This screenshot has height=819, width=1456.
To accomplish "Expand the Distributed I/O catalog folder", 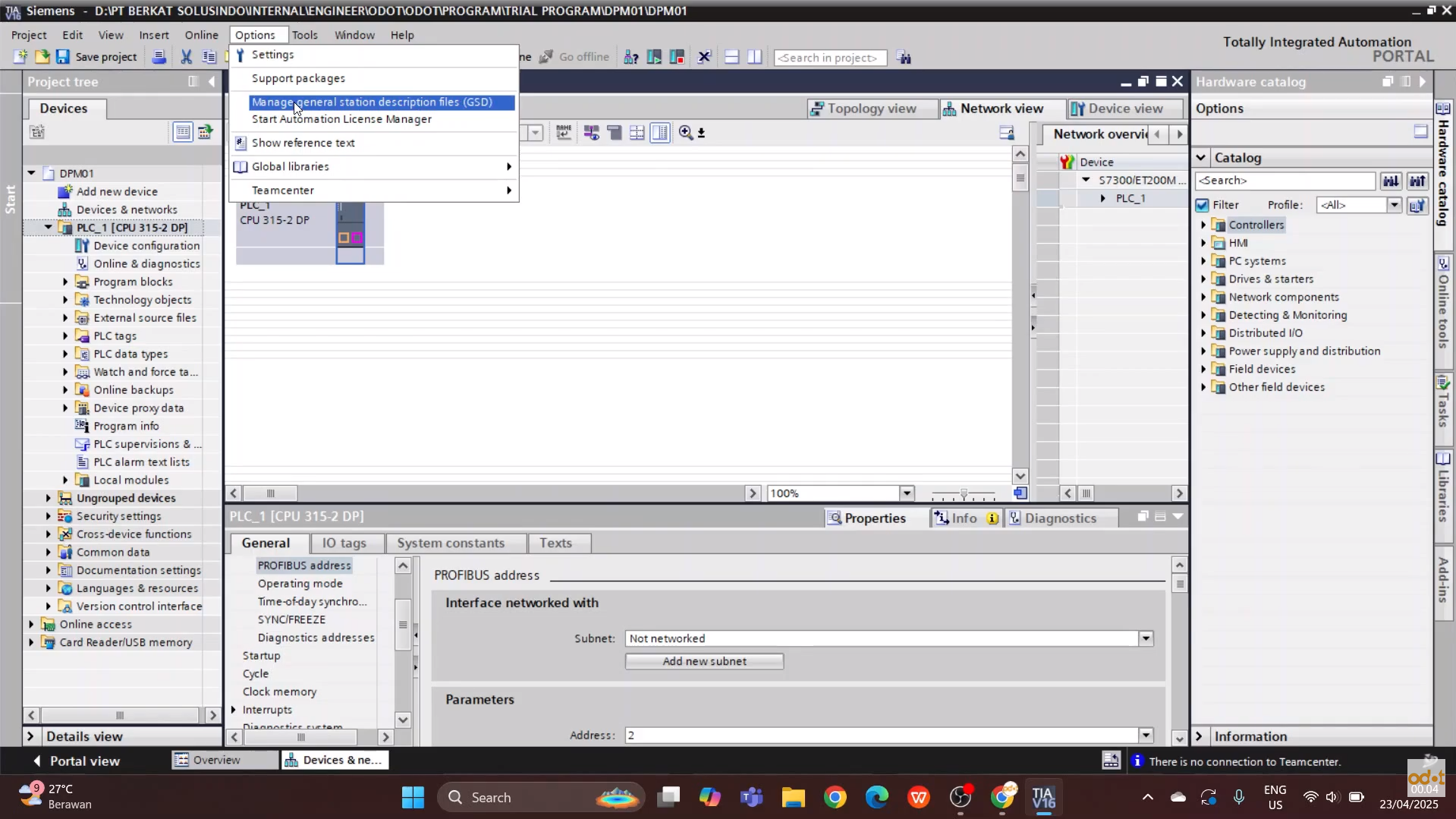I will 1203,333.
